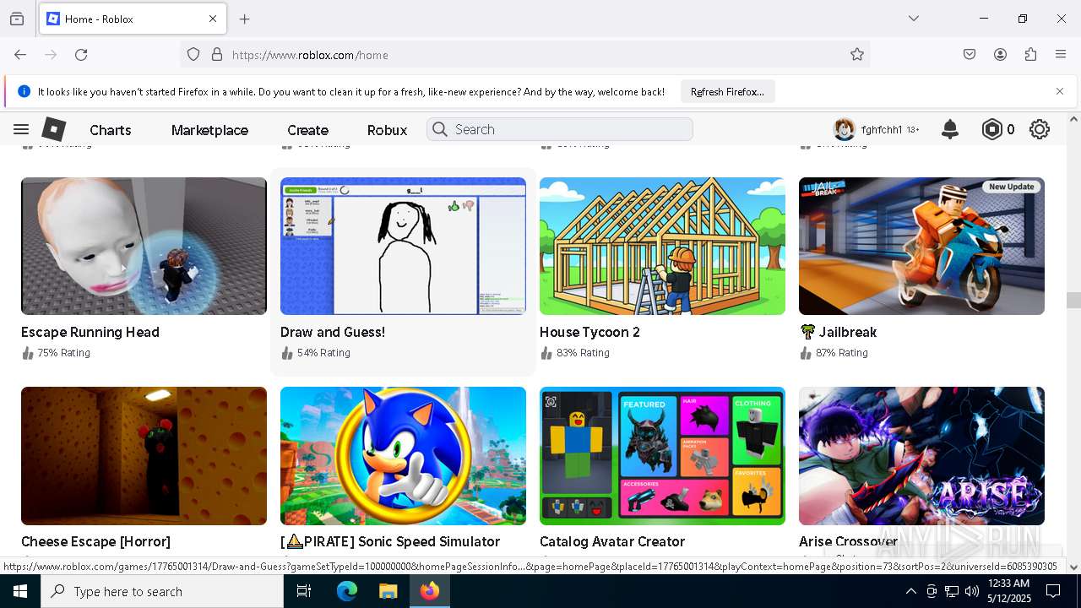Dismiss the Firefox refresh notification bar

(x=1060, y=91)
